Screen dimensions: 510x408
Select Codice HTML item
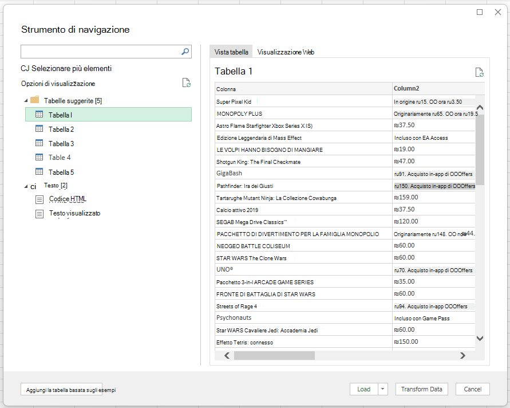68,199
